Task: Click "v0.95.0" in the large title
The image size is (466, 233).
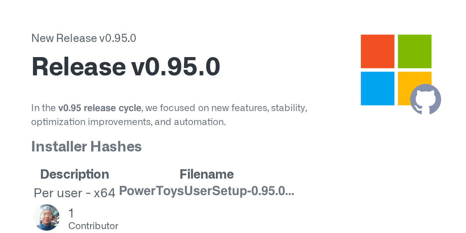Action: point(176,66)
